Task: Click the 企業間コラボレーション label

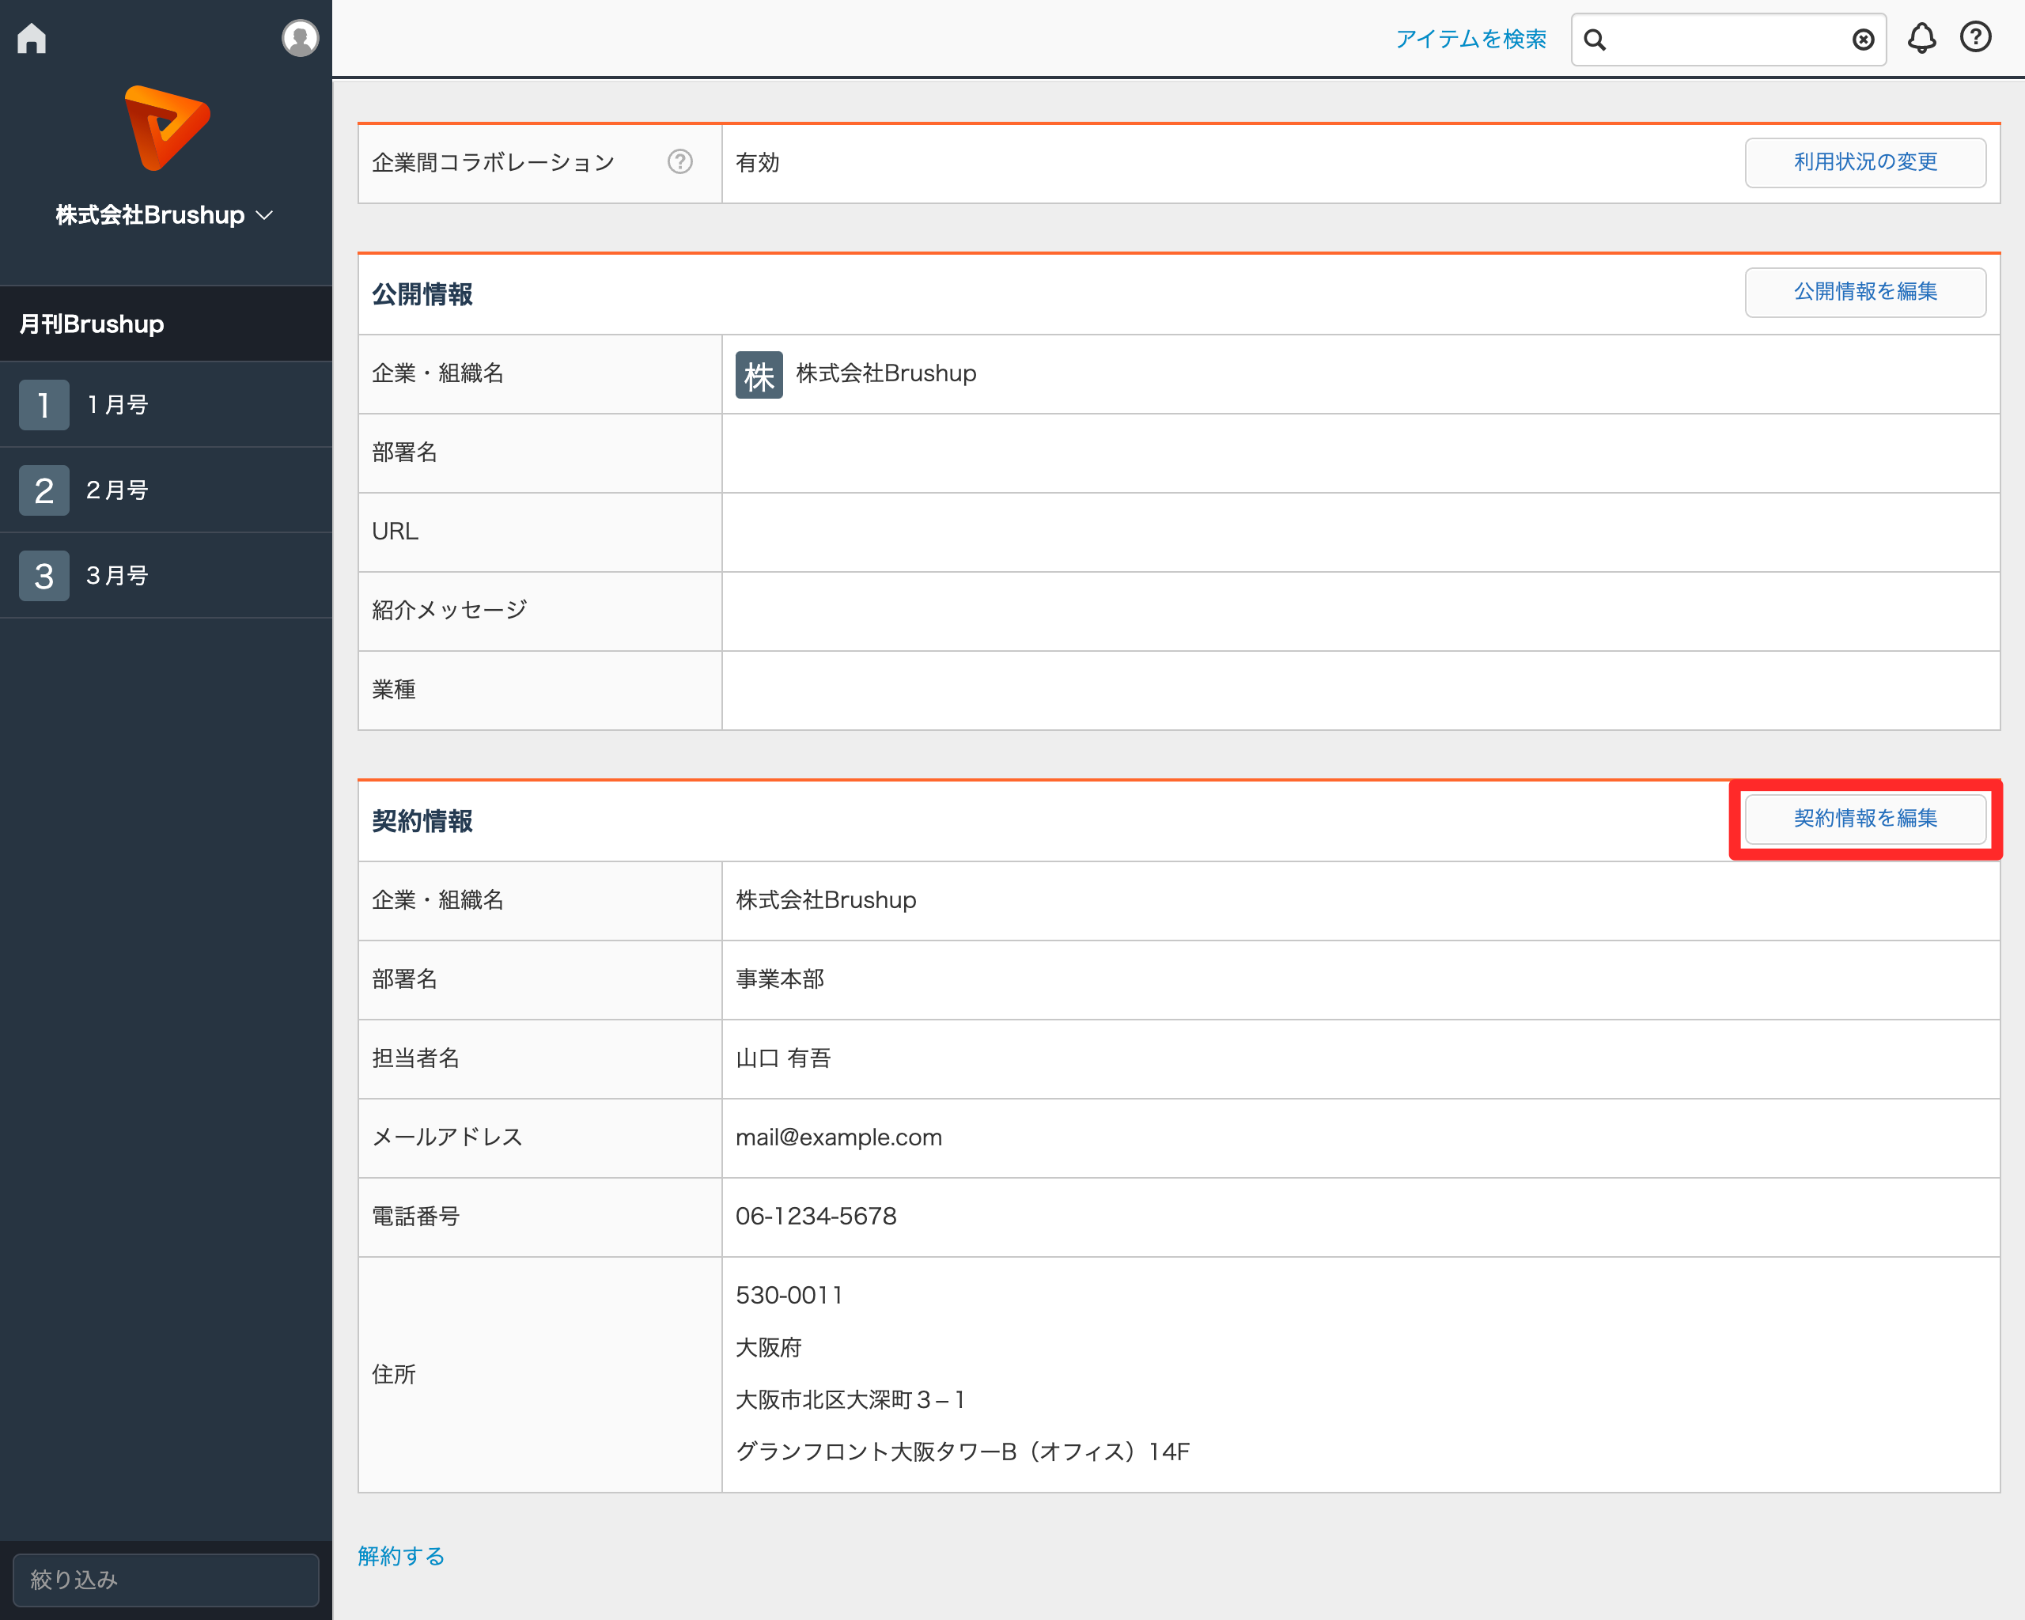Action: click(x=493, y=162)
